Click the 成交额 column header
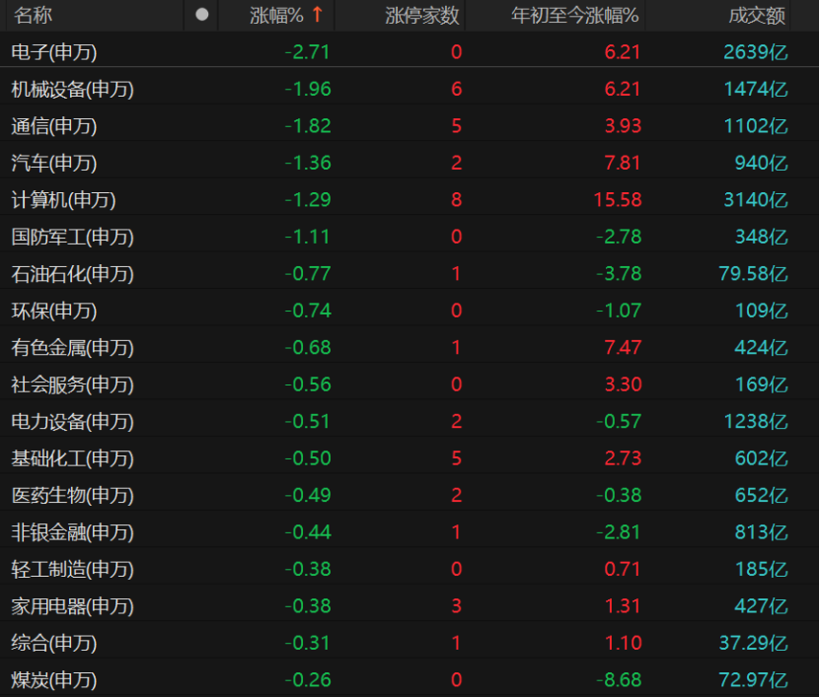Image resolution: width=820 pixels, height=697 pixels. (x=757, y=15)
